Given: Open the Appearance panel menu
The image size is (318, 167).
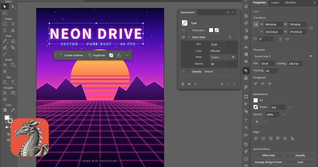Looking at the screenshot, I should [228, 12].
